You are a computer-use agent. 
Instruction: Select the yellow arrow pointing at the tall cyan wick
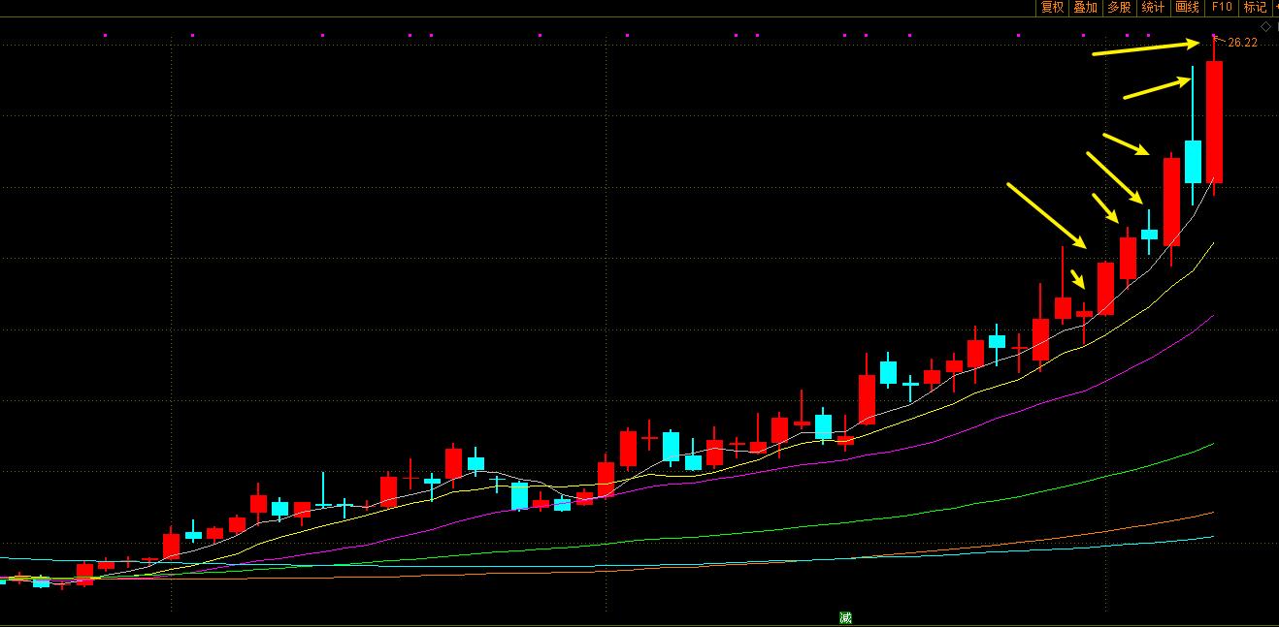click(x=1156, y=88)
